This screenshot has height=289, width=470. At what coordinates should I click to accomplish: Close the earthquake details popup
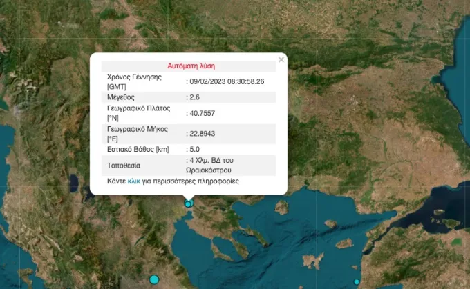coord(281,59)
